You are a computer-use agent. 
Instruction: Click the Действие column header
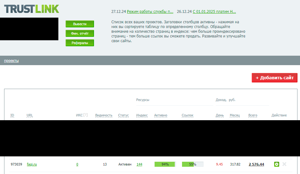click(x=279, y=115)
